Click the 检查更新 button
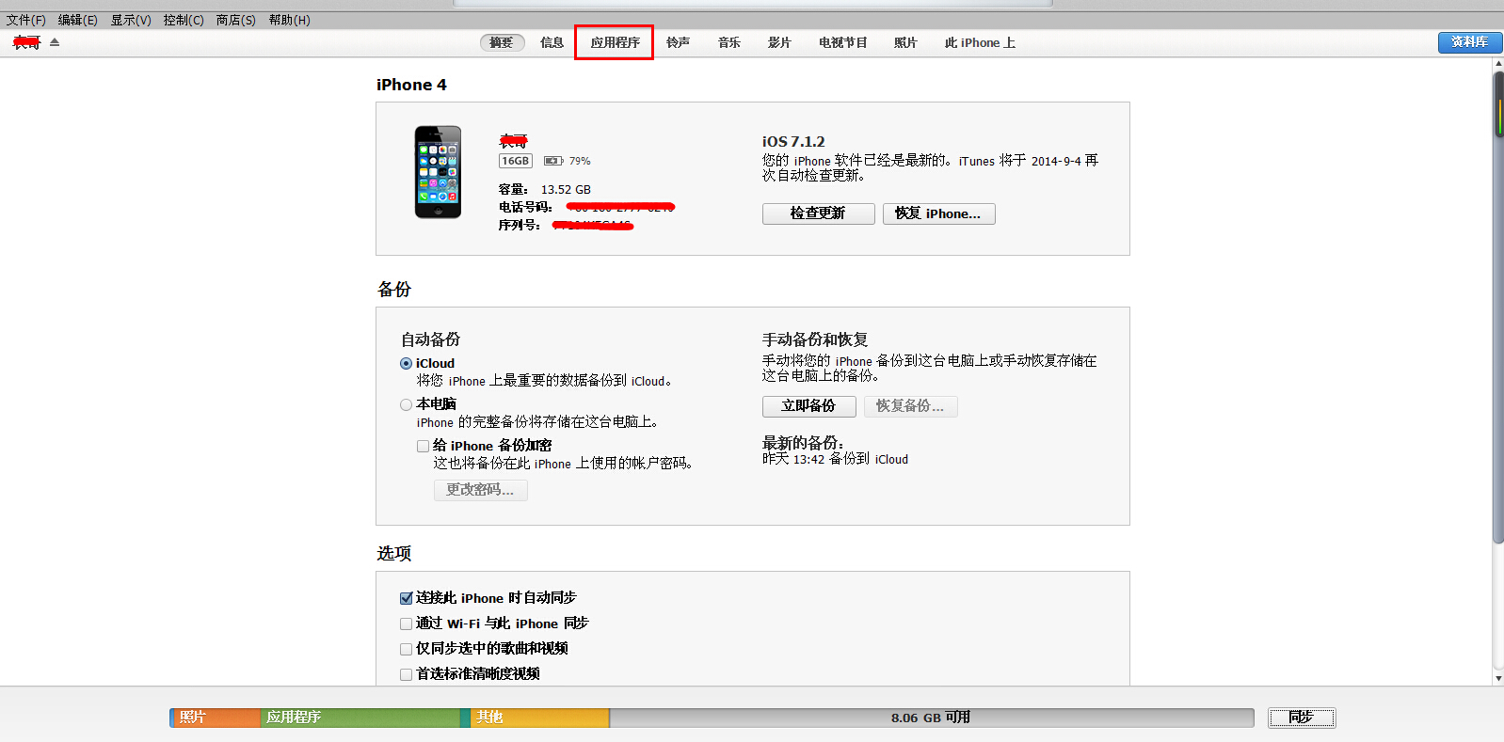1504x742 pixels. pos(819,213)
